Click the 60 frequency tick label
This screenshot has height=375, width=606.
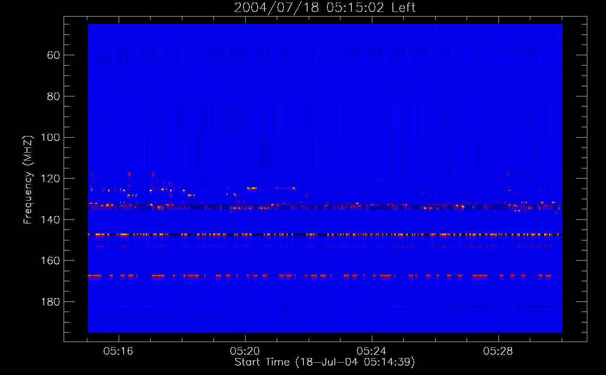click(54, 55)
